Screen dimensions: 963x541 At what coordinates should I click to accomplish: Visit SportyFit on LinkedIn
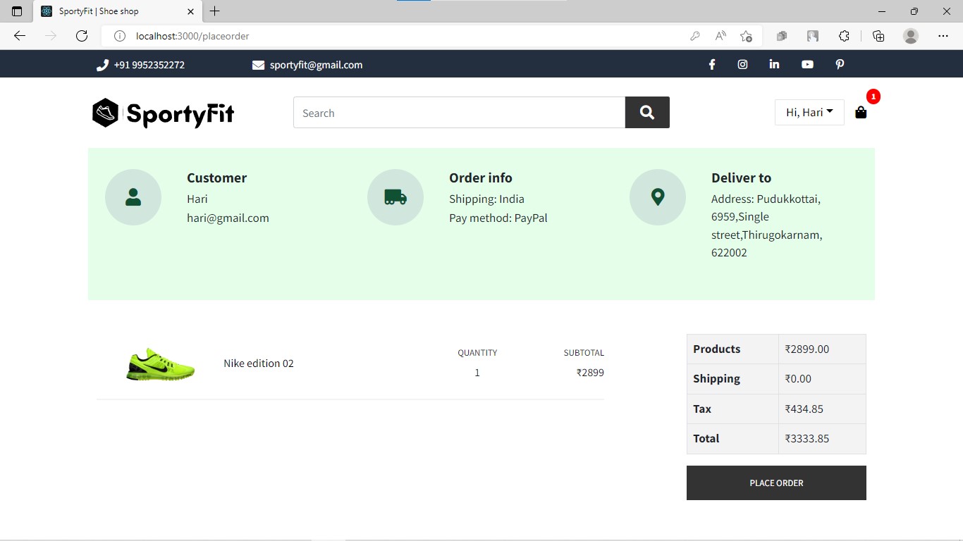(774, 64)
